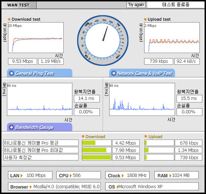Click the orange arrow next to LAN
206x194 pixels.
coord(22,176)
